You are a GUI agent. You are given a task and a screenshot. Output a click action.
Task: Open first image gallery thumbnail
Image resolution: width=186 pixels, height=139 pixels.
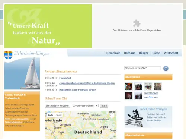coord(128,86)
